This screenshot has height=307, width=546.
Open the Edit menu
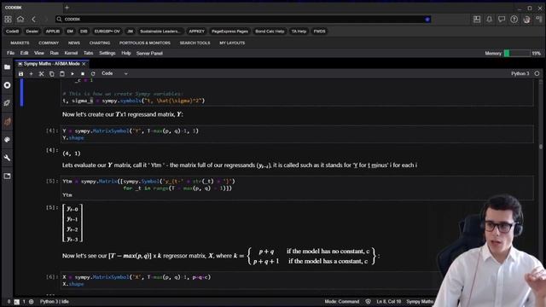pos(25,53)
